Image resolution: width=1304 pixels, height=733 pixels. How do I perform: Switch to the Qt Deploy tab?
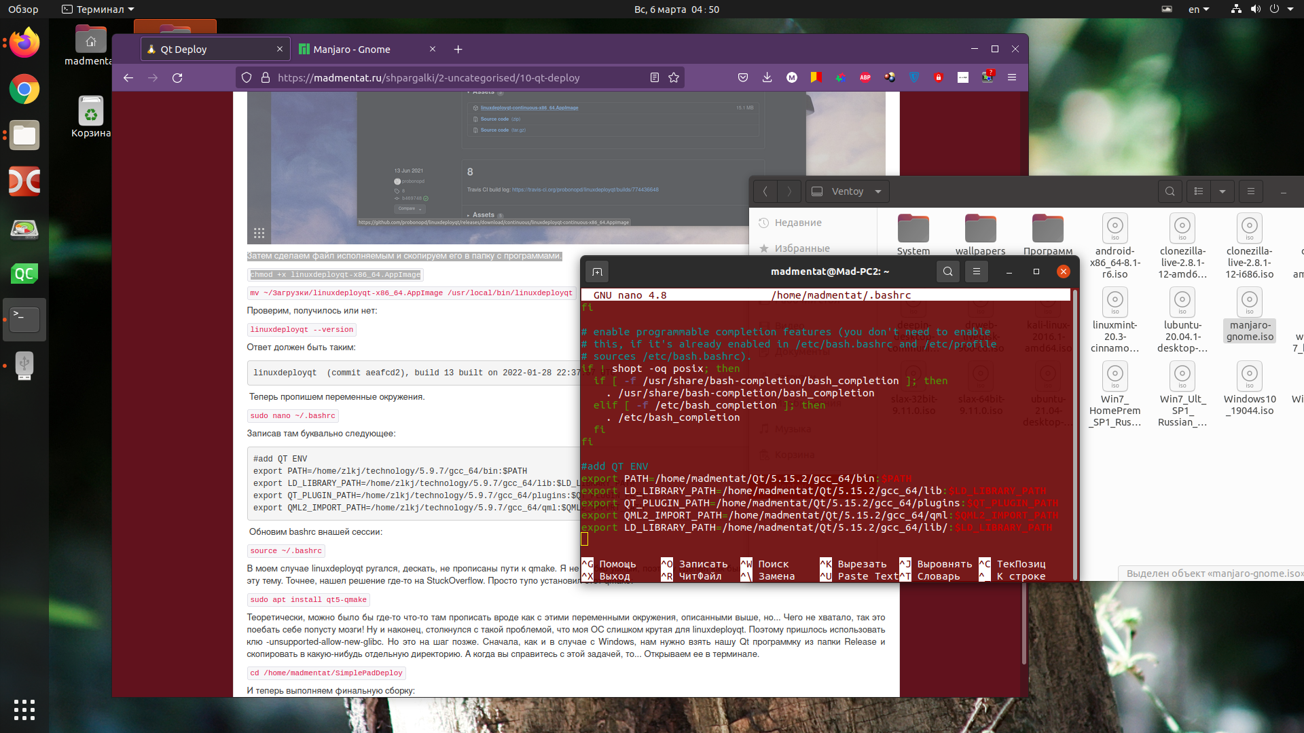pyautogui.click(x=215, y=50)
